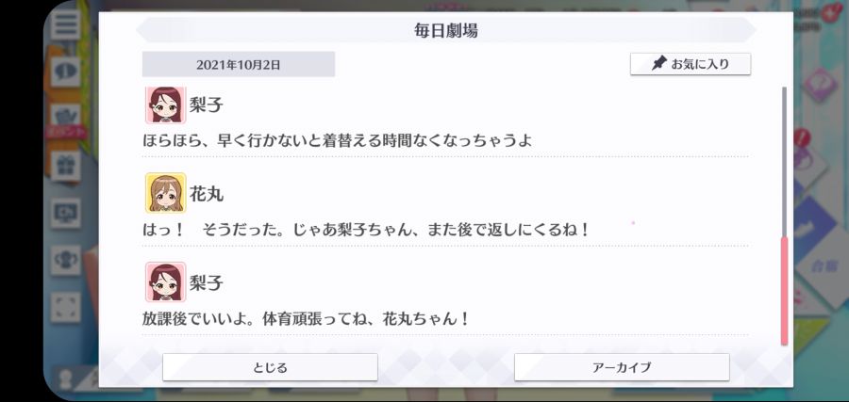Select Hanamaru's dialogue line text
849x402 pixels.
pyautogui.click(x=365, y=230)
